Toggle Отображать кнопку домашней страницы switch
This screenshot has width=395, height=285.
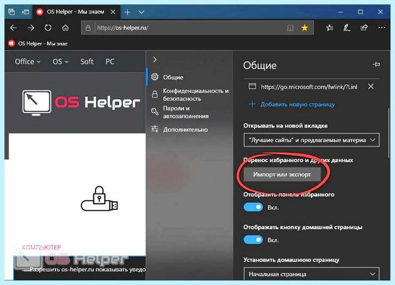[253, 240]
